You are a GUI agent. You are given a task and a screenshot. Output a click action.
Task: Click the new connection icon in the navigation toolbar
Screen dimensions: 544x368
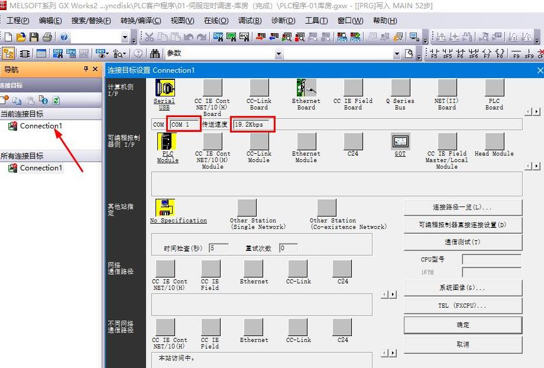[5, 101]
